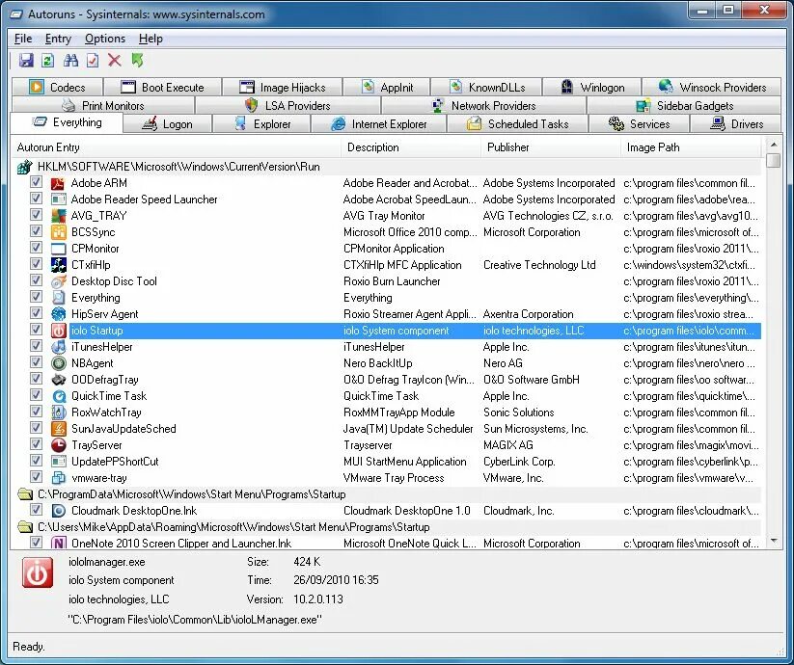Screen dimensions: 794x665
Task: Click the red X delete entry icon
Action: (x=114, y=60)
